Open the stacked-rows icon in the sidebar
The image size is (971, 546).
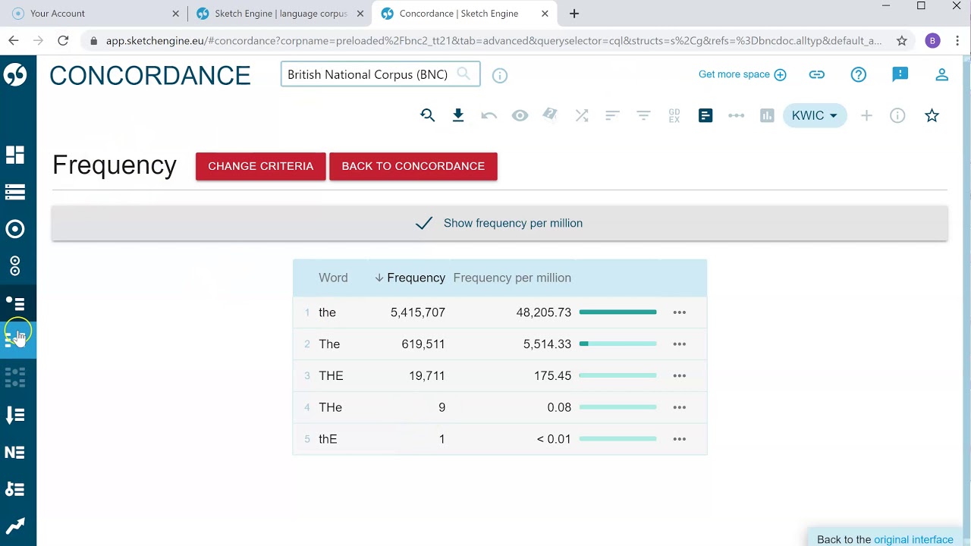[15, 192]
